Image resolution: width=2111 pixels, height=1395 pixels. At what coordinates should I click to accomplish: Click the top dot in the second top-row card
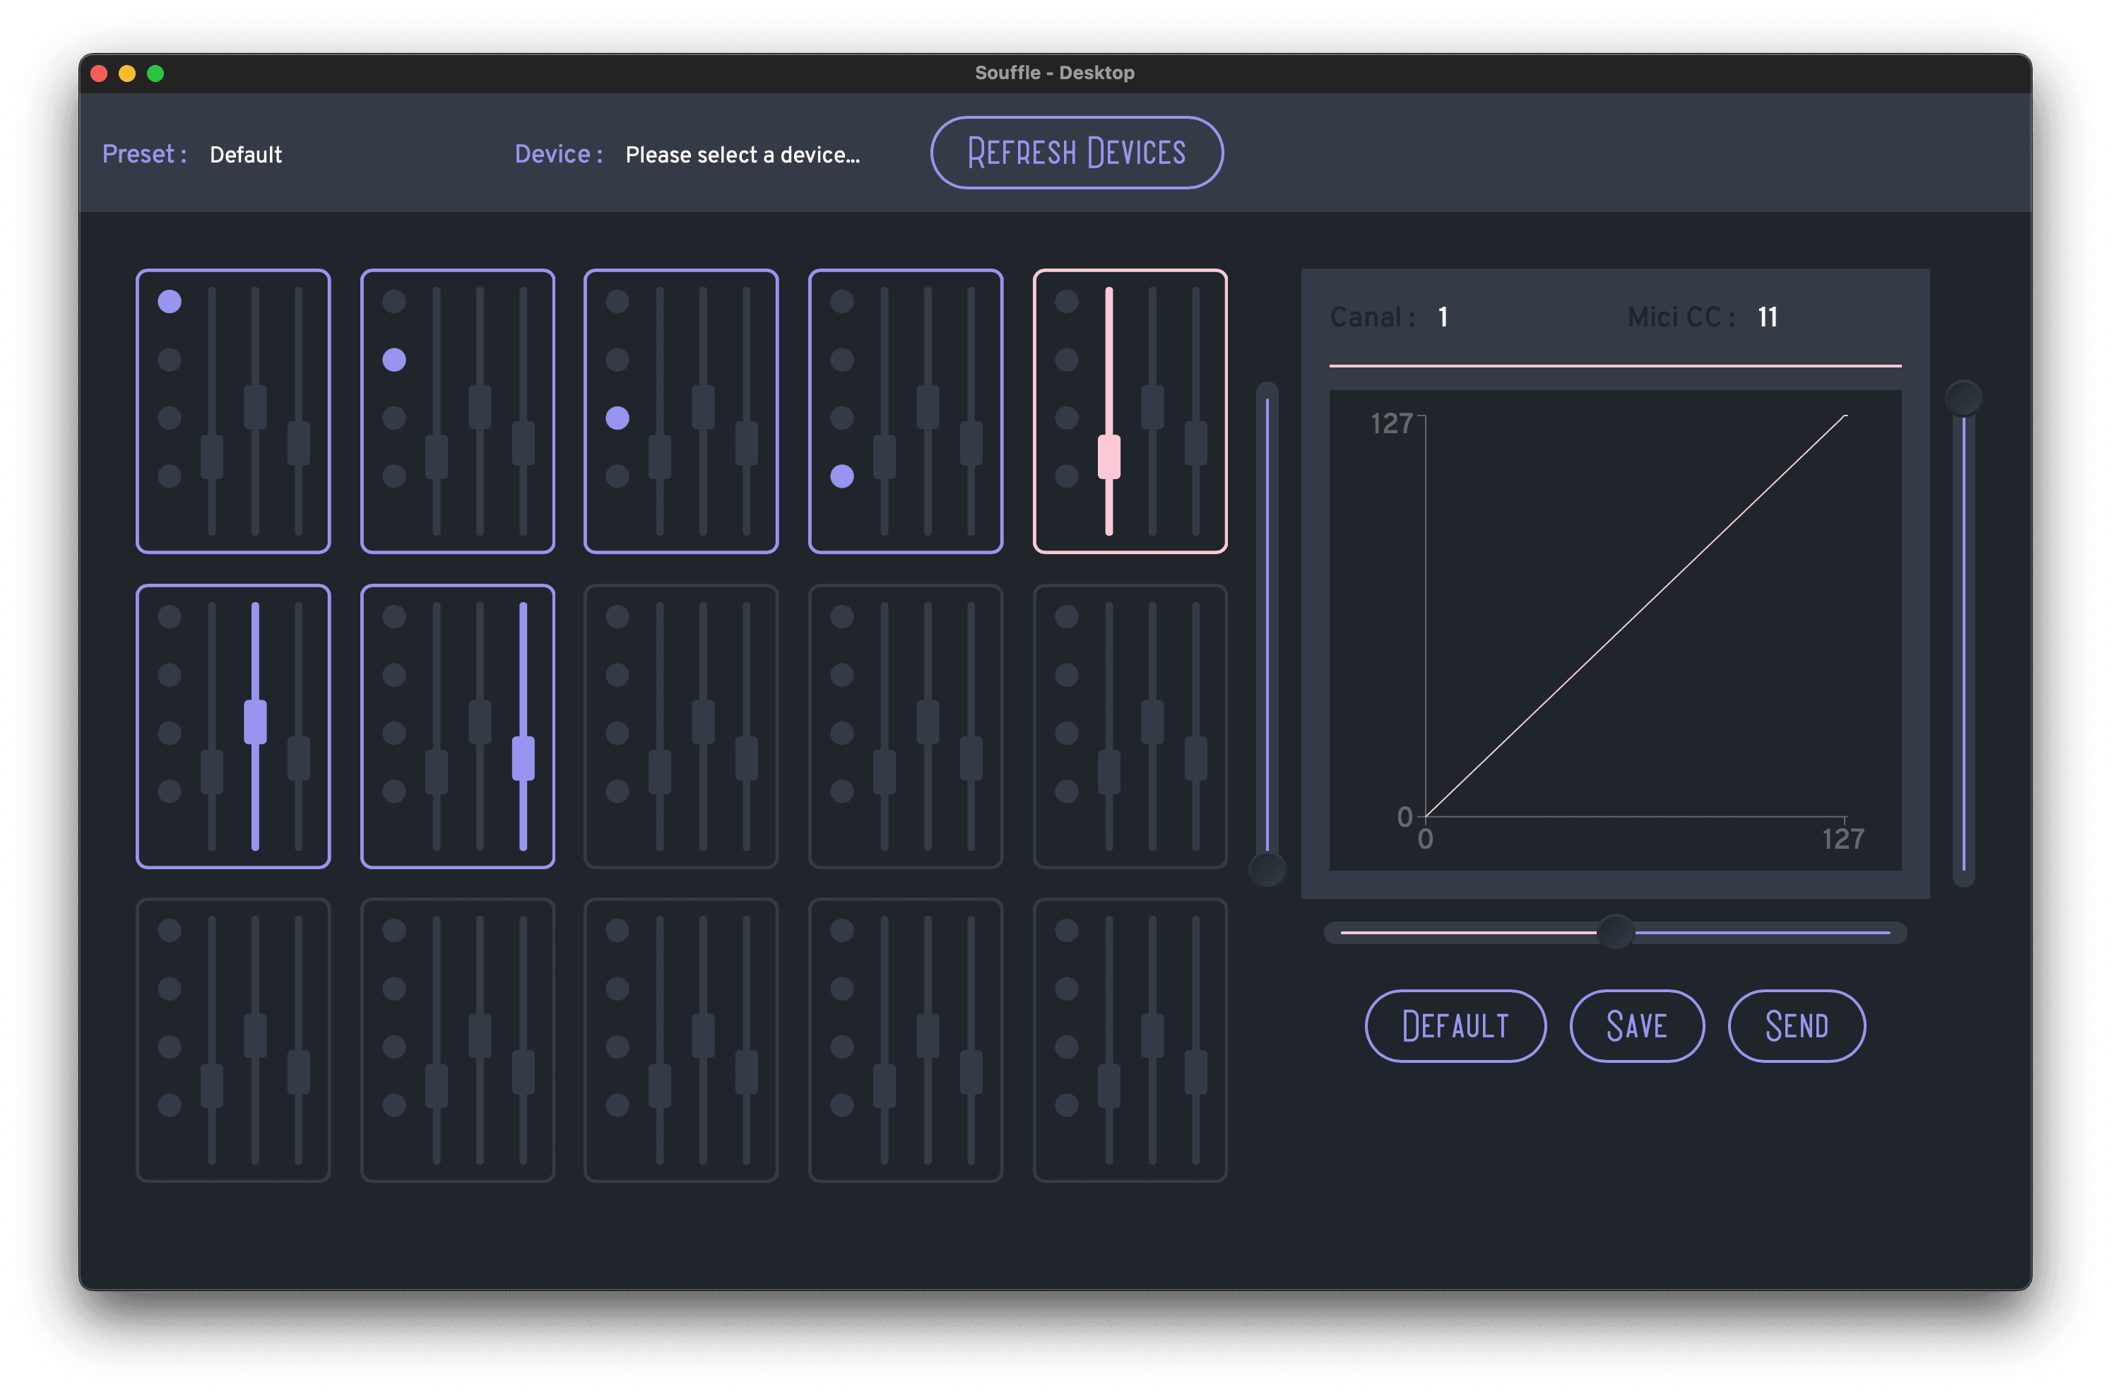pyautogui.click(x=394, y=302)
